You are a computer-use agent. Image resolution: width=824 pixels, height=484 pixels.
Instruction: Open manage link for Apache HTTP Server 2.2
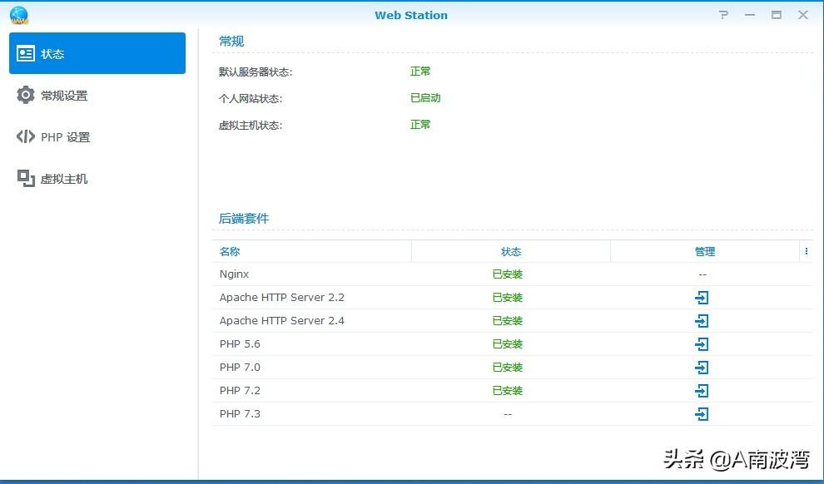(x=702, y=298)
